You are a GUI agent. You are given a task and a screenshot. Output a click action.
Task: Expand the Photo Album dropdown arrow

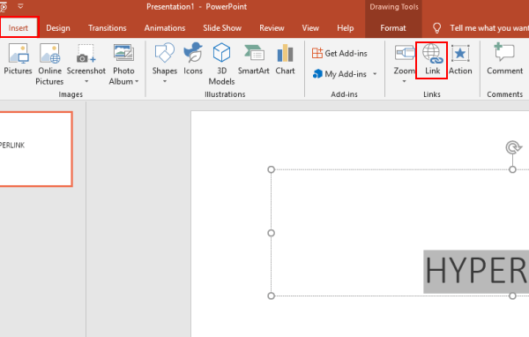(x=137, y=81)
